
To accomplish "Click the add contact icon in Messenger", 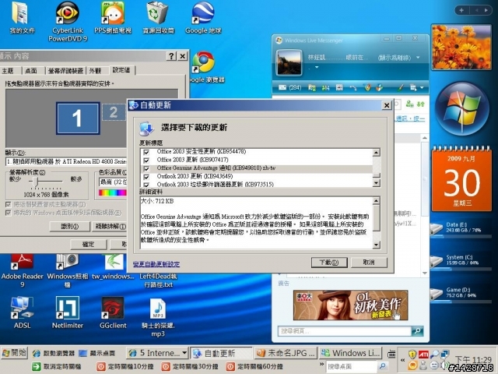I will [410, 104].
